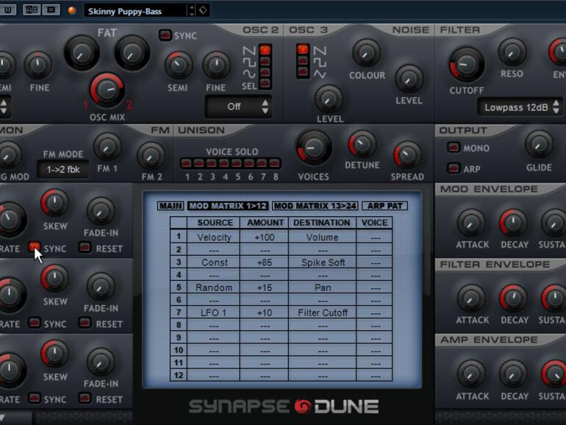Toggle the third LFO RESET switch
The height and width of the screenshot is (425, 566).
point(85,398)
